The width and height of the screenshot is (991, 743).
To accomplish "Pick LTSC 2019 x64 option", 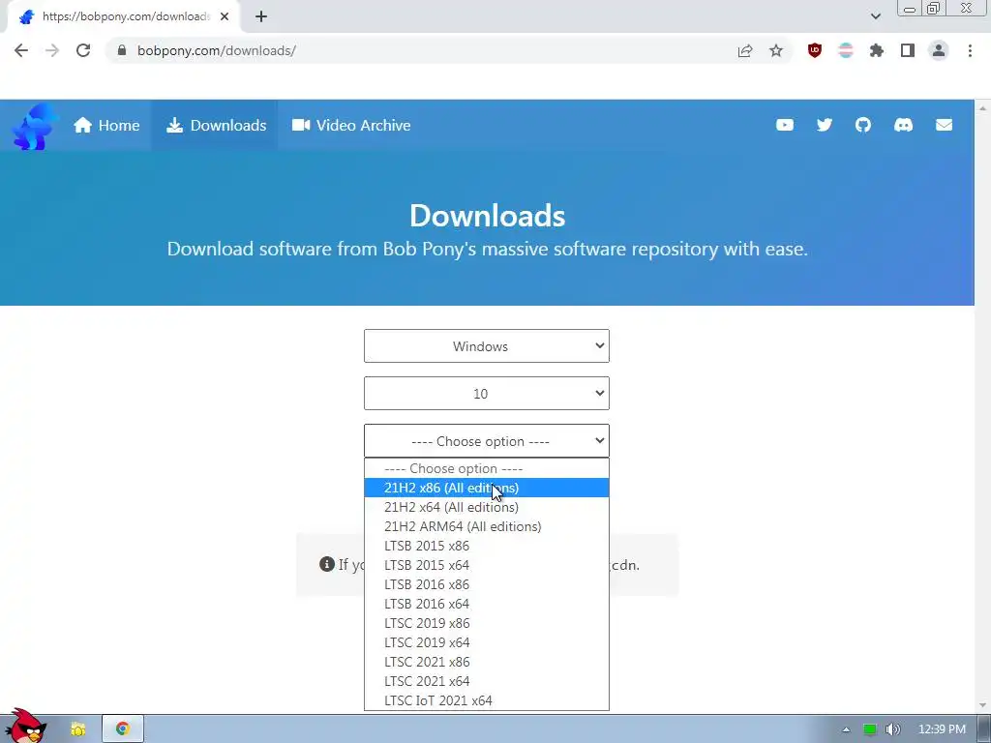I will [487, 642].
